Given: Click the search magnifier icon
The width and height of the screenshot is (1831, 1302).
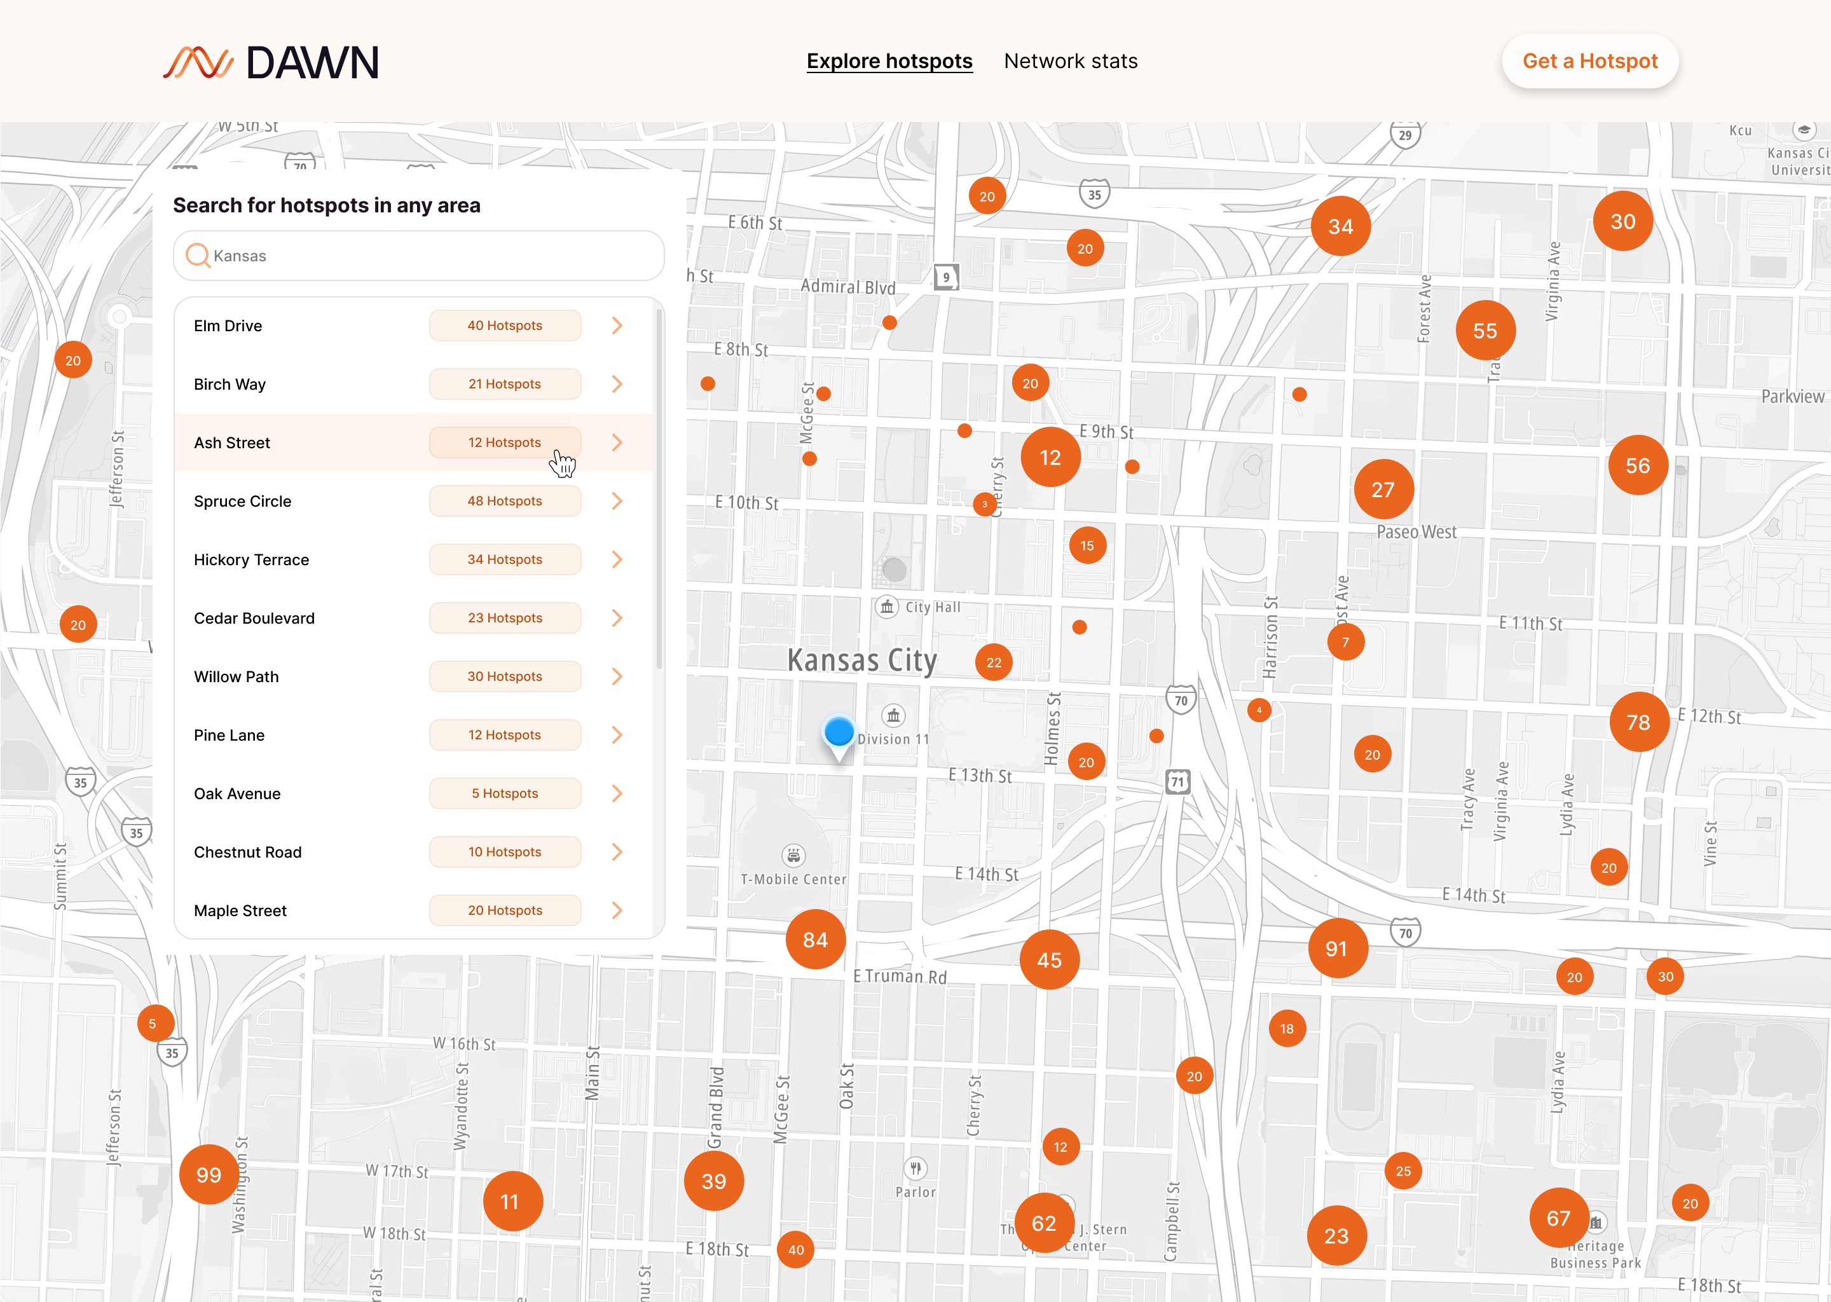Looking at the screenshot, I should [x=197, y=255].
